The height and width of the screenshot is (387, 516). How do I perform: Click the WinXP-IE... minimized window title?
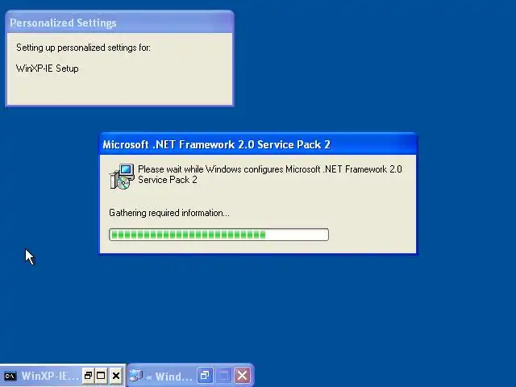[x=49, y=376]
